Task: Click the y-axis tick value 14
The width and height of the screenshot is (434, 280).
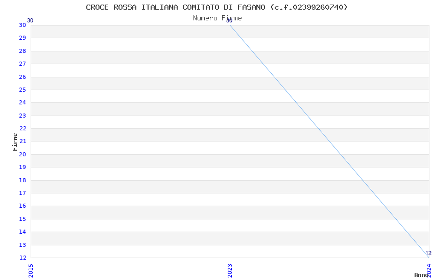Action: coord(22,232)
